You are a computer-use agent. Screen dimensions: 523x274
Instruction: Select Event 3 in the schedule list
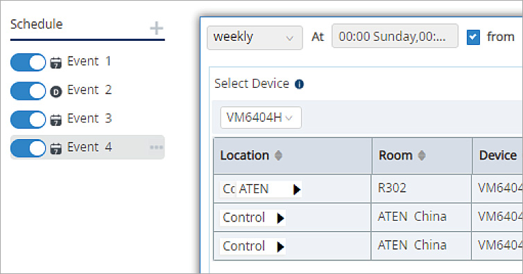pyautogui.click(x=89, y=119)
